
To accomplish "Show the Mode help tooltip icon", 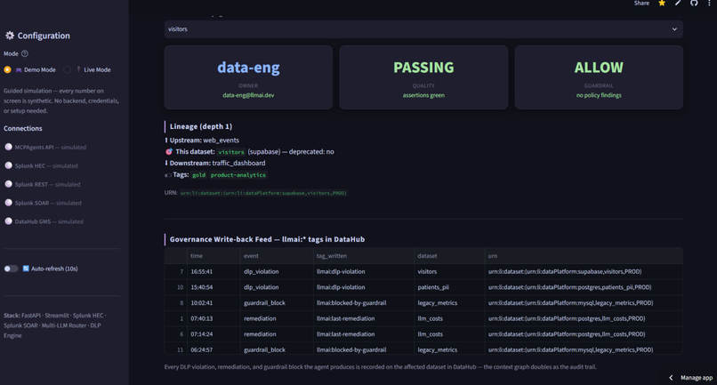I will [x=25, y=53].
